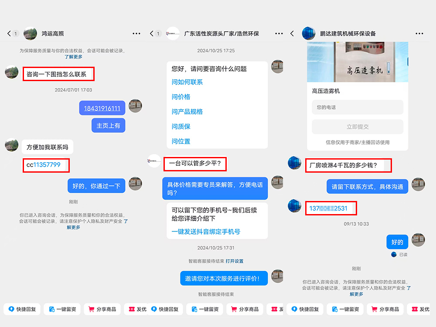Call phone number 18431916111 in chat
Viewport: 436px width, 327px height.
coord(102,108)
